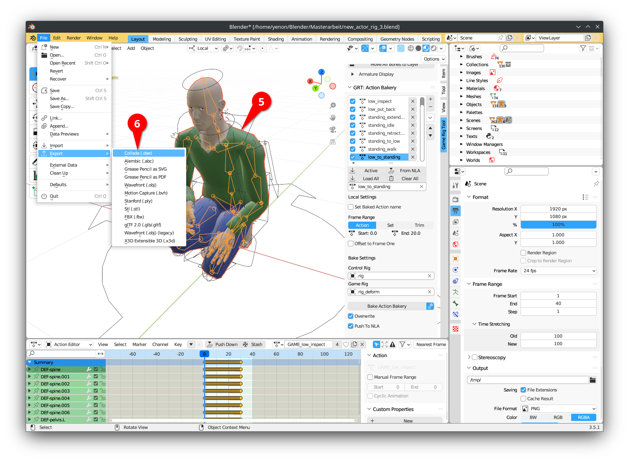Click the add action plus icon
This screenshot has height=462, width=629.
[430, 99]
